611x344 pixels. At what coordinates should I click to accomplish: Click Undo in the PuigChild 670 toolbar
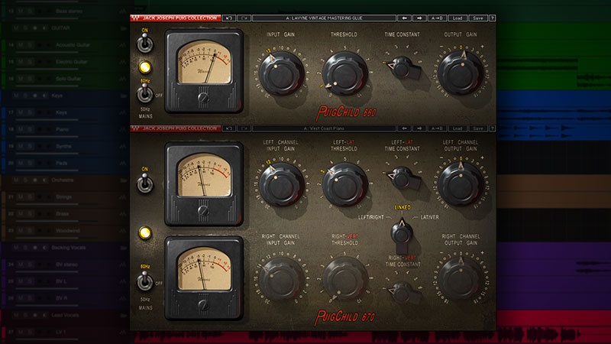229,128
